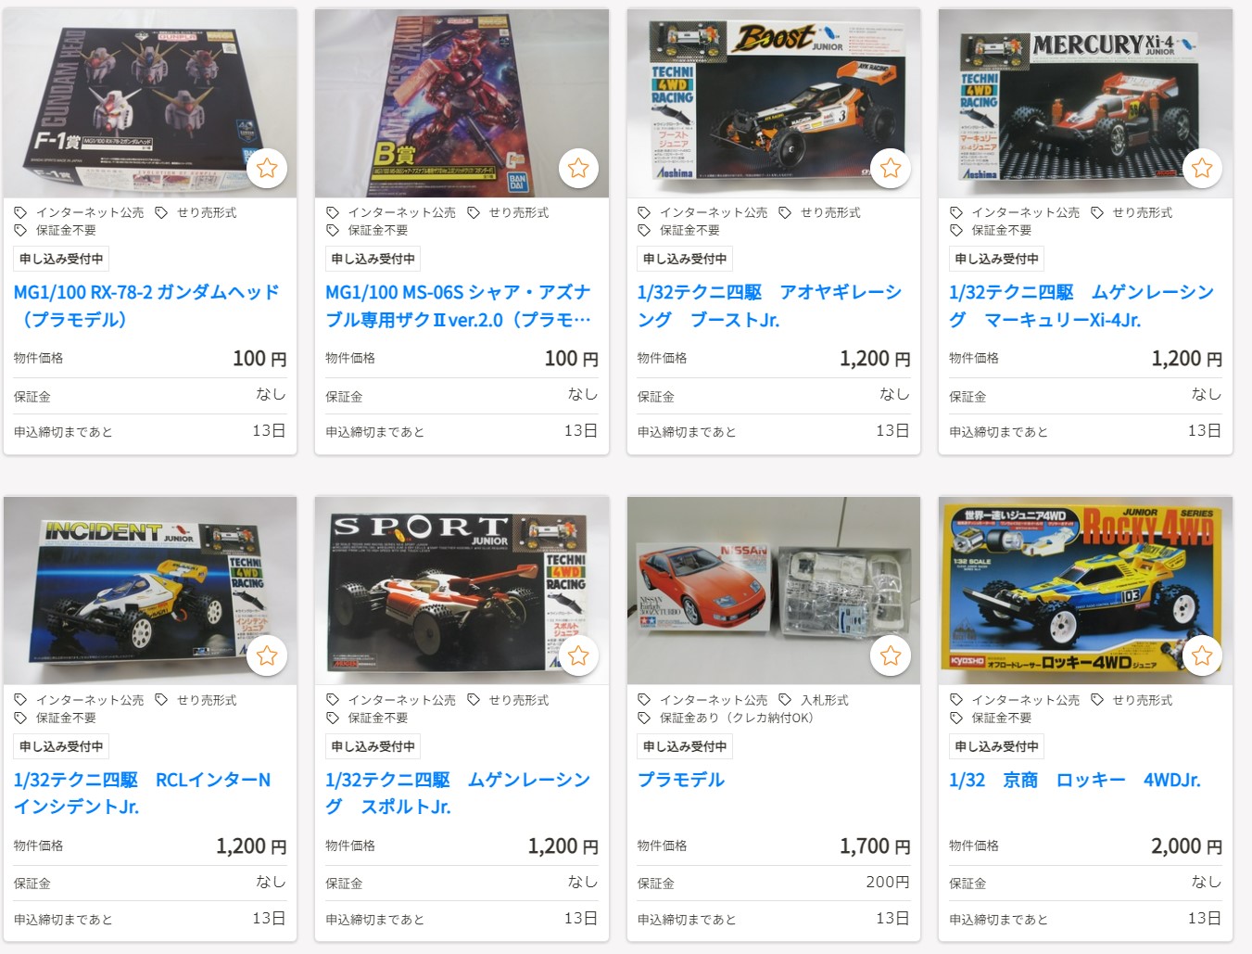This screenshot has height=954, width=1252.
Task: Open the インシデントJr. listing title
Action: click(x=142, y=794)
